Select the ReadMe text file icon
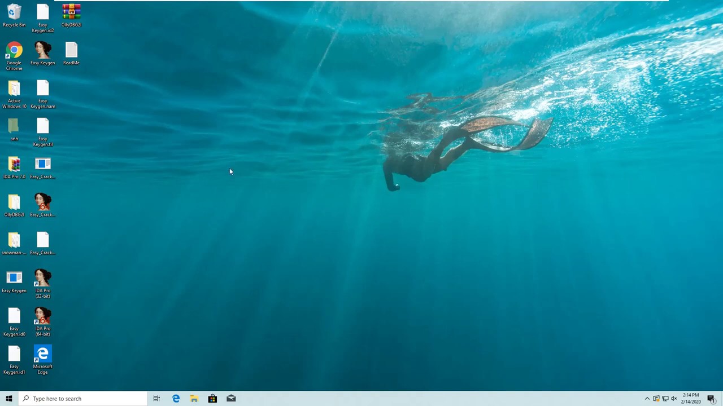The width and height of the screenshot is (723, 406). point(71,54)
